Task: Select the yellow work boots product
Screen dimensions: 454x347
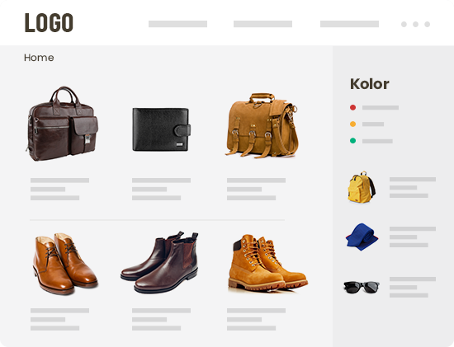Action: point(267,263)
